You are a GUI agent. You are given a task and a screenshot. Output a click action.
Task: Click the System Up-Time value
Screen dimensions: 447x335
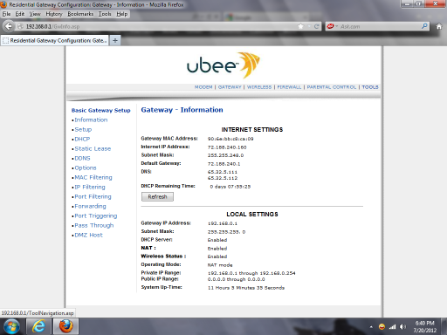tap(246, 288)
